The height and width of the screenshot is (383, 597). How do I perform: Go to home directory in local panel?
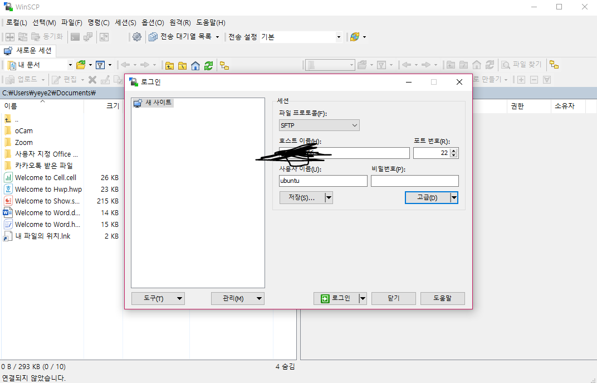tap(195, 66)
